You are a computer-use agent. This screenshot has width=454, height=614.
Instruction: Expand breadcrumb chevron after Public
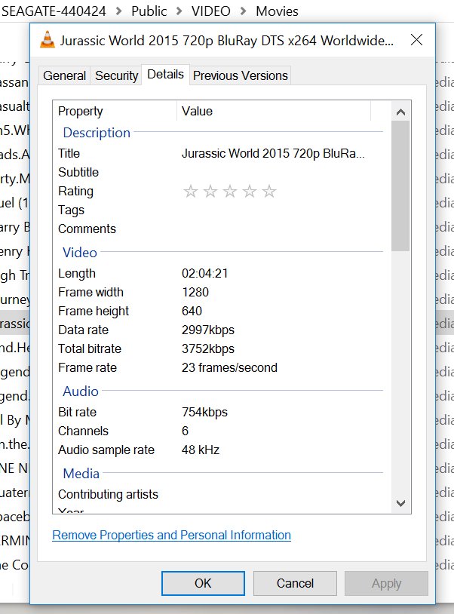(179, 11)
